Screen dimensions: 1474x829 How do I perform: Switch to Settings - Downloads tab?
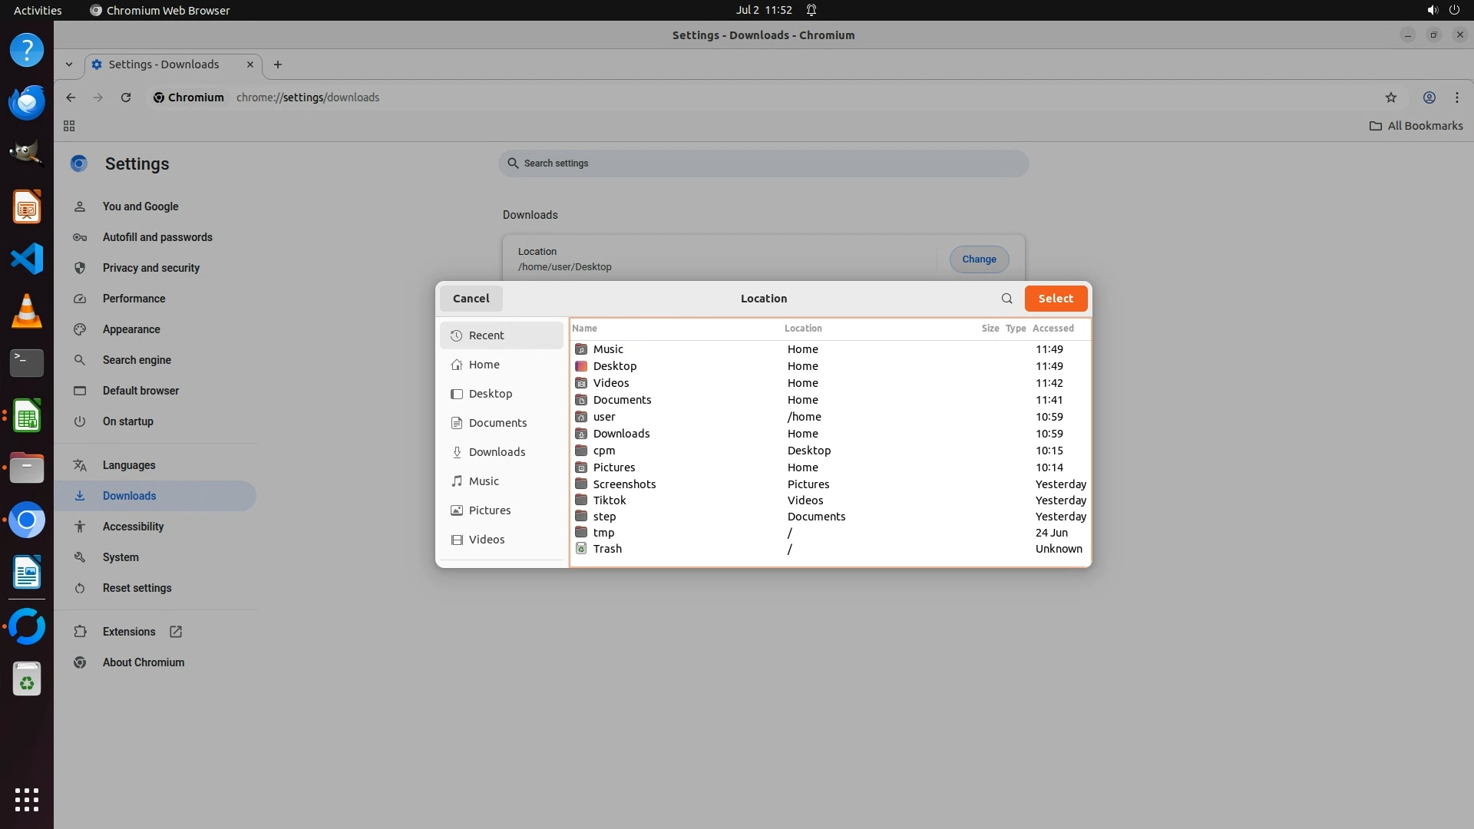pos(164,64)
